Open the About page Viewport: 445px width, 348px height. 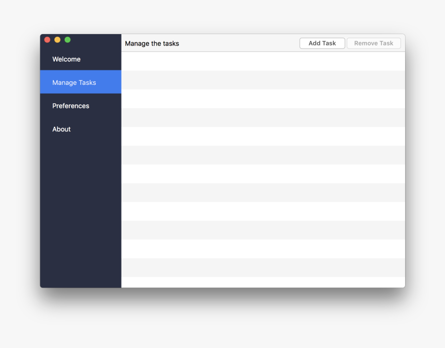coord(81,129)
